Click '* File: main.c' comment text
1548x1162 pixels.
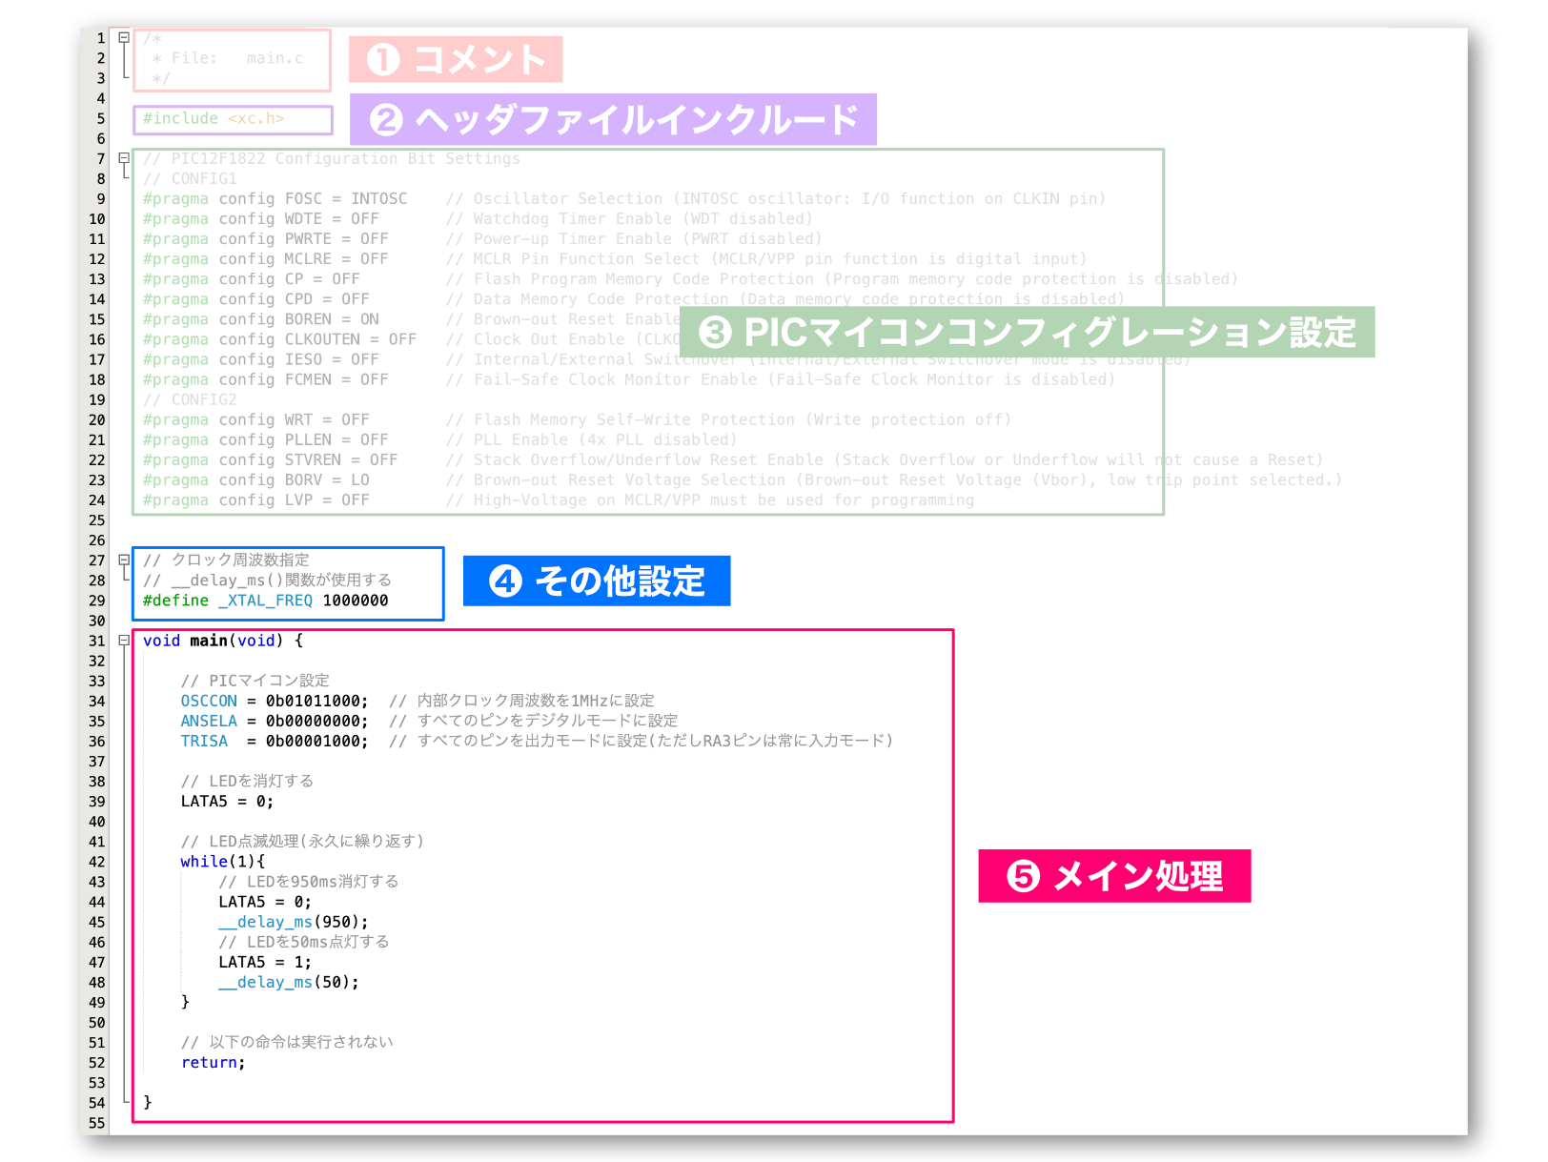(x=228, y=58)
